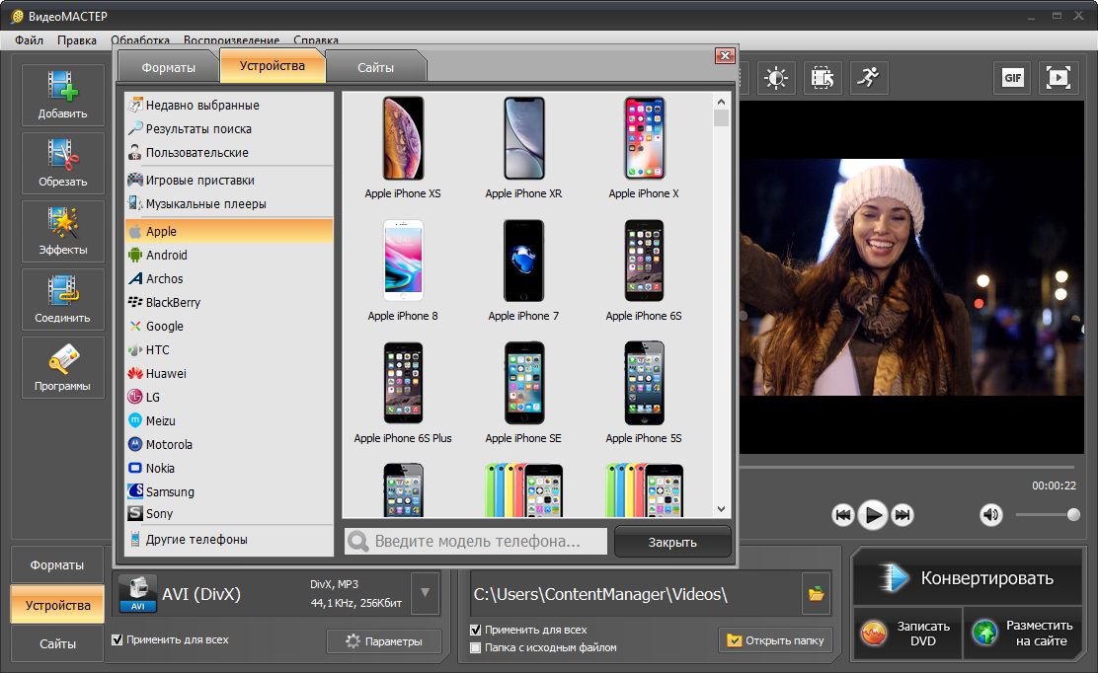Open the bottom-left Сайты panel button
Image resolution: width=1098 pixels, height=673 pixels.
pos(57,644)
